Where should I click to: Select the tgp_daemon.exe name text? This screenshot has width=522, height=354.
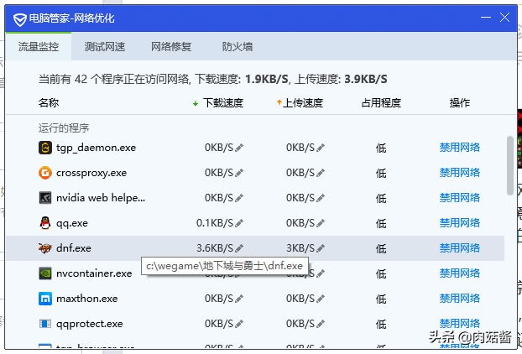click(97, 148)
